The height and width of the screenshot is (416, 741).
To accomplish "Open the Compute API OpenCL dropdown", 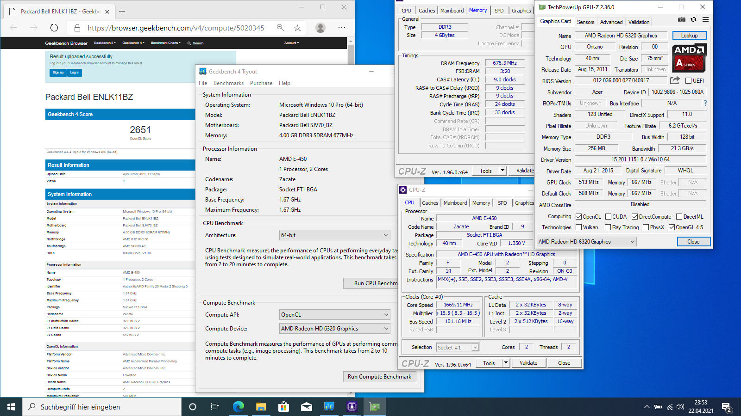I will point(335,315).
